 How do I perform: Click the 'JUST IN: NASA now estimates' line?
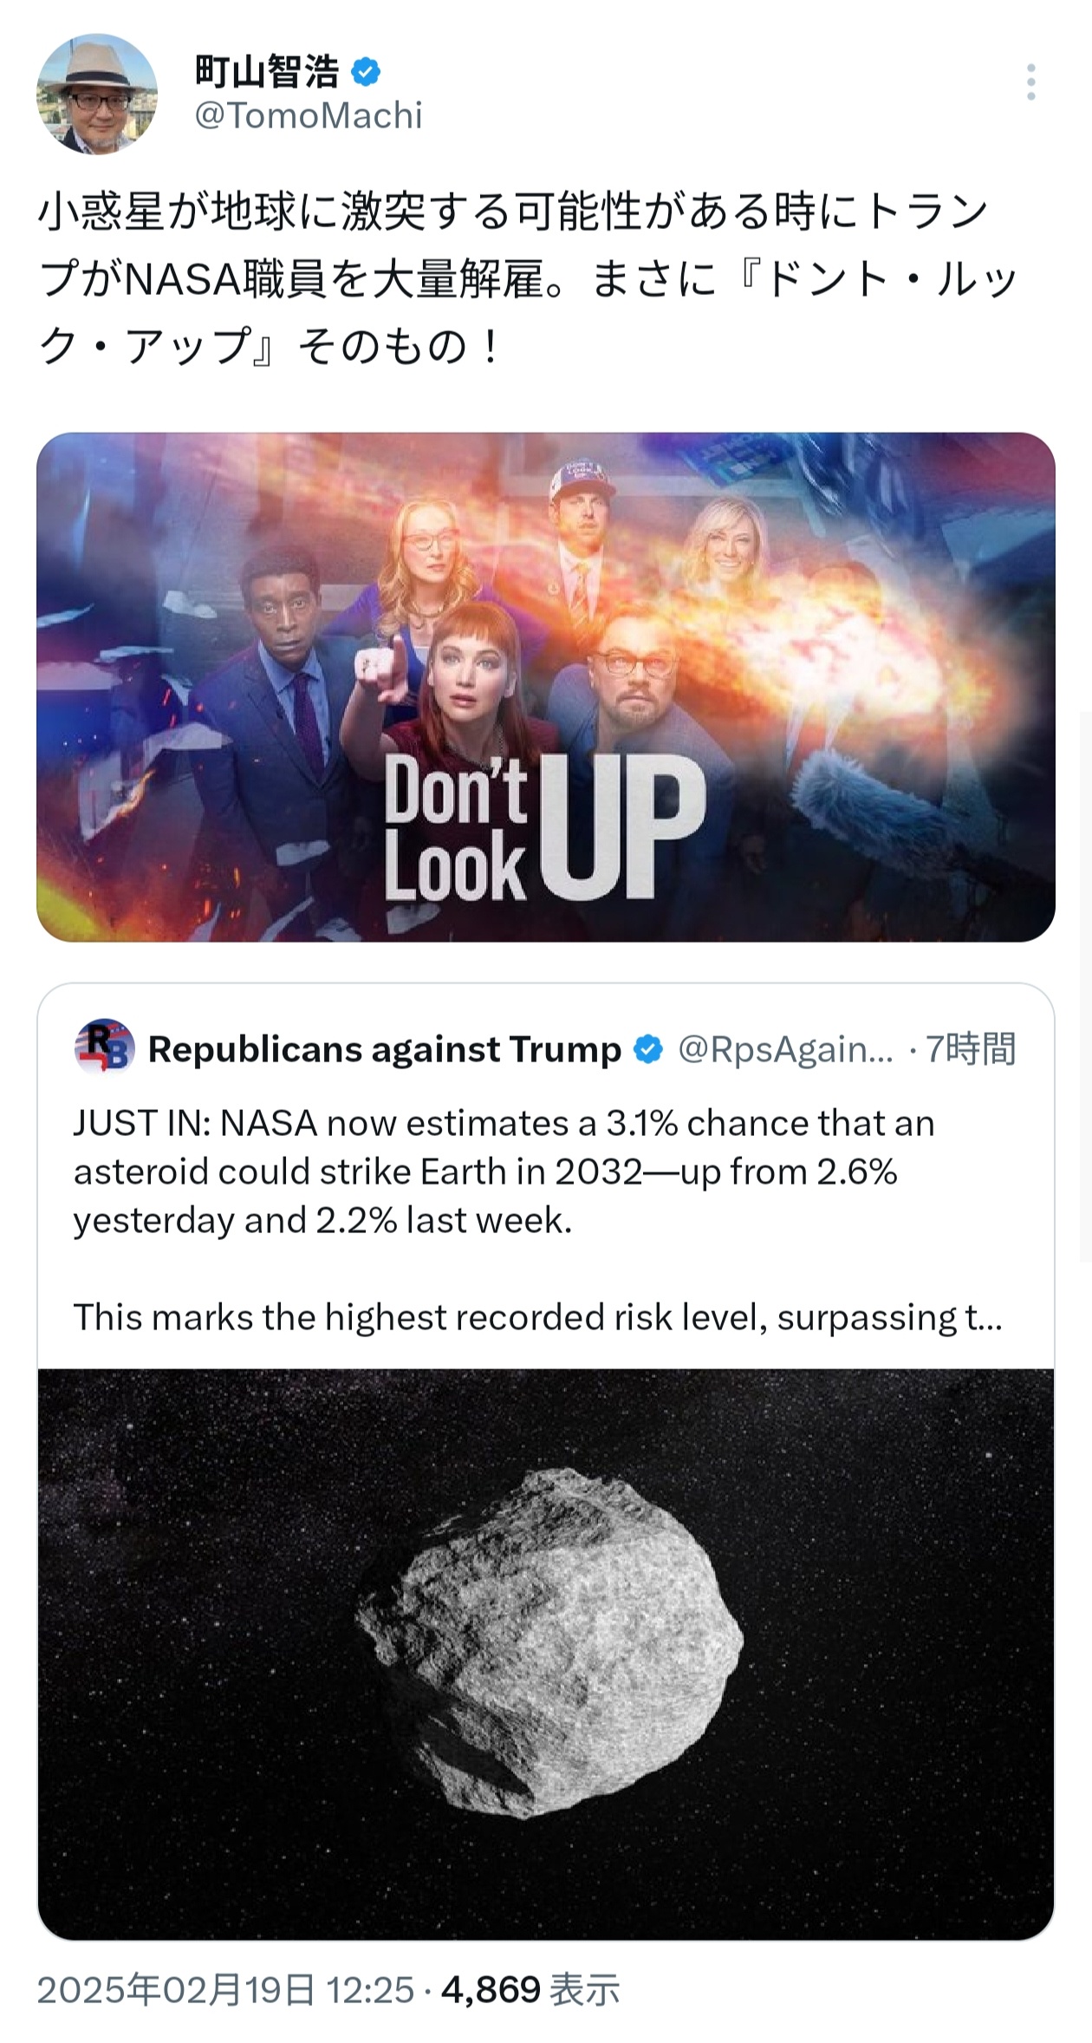point(504,1124)
